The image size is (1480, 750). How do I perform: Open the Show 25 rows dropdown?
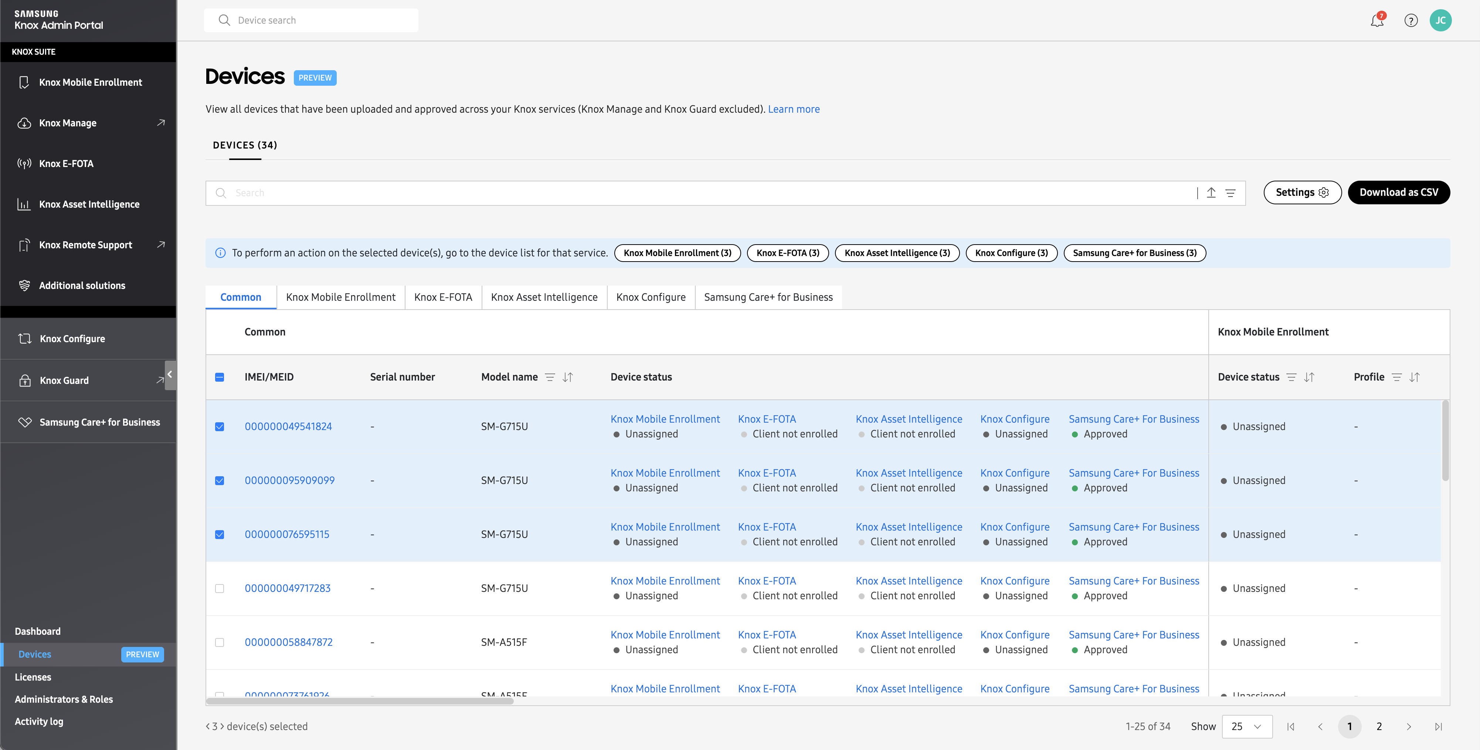1247,726
